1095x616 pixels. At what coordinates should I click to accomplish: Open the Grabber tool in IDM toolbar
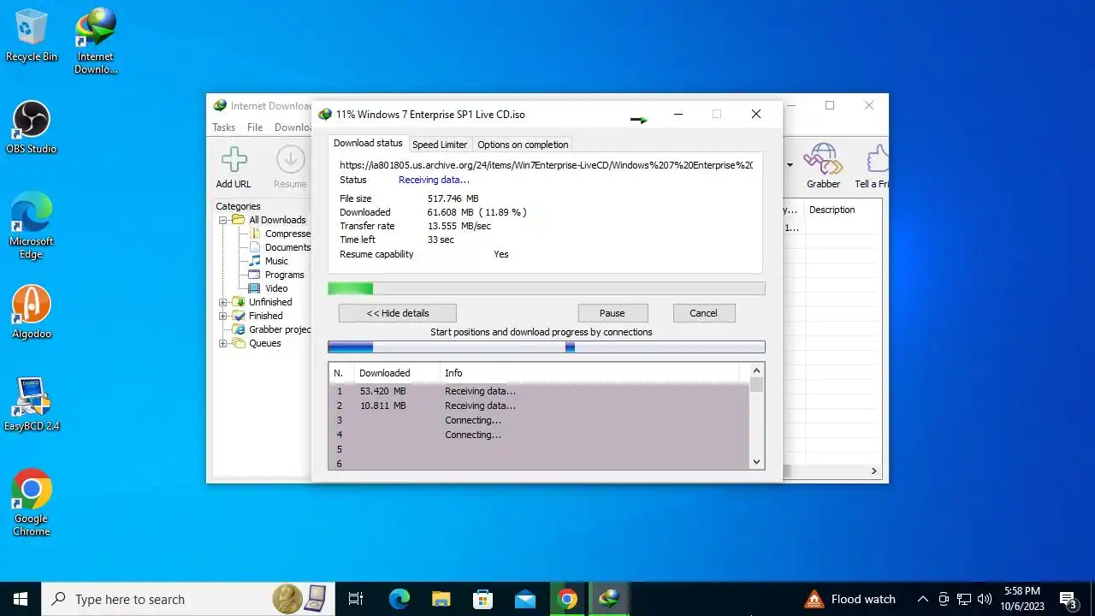823,160
